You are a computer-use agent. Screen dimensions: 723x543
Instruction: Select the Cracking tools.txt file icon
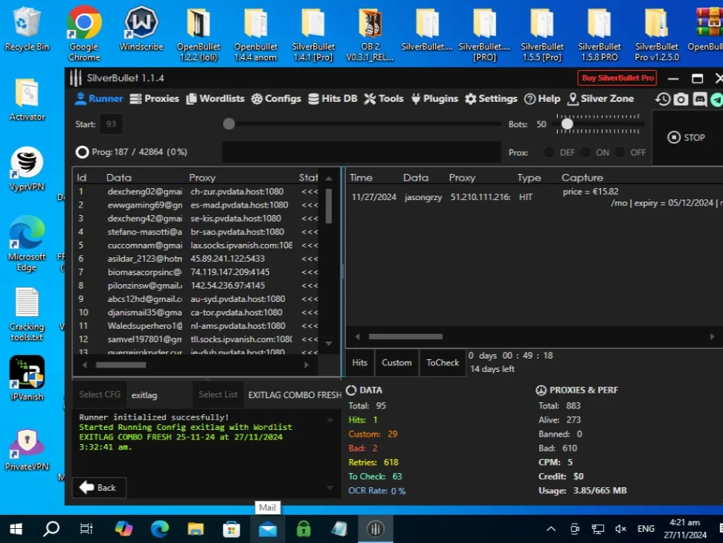[27, 315]
